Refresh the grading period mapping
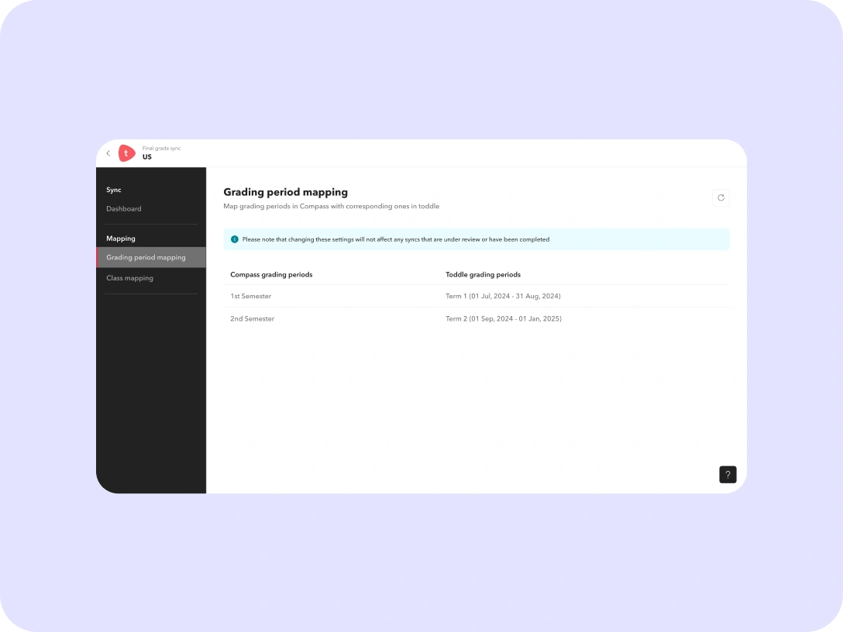The height and width of the screenshot is (632, 843). point(721,198)
